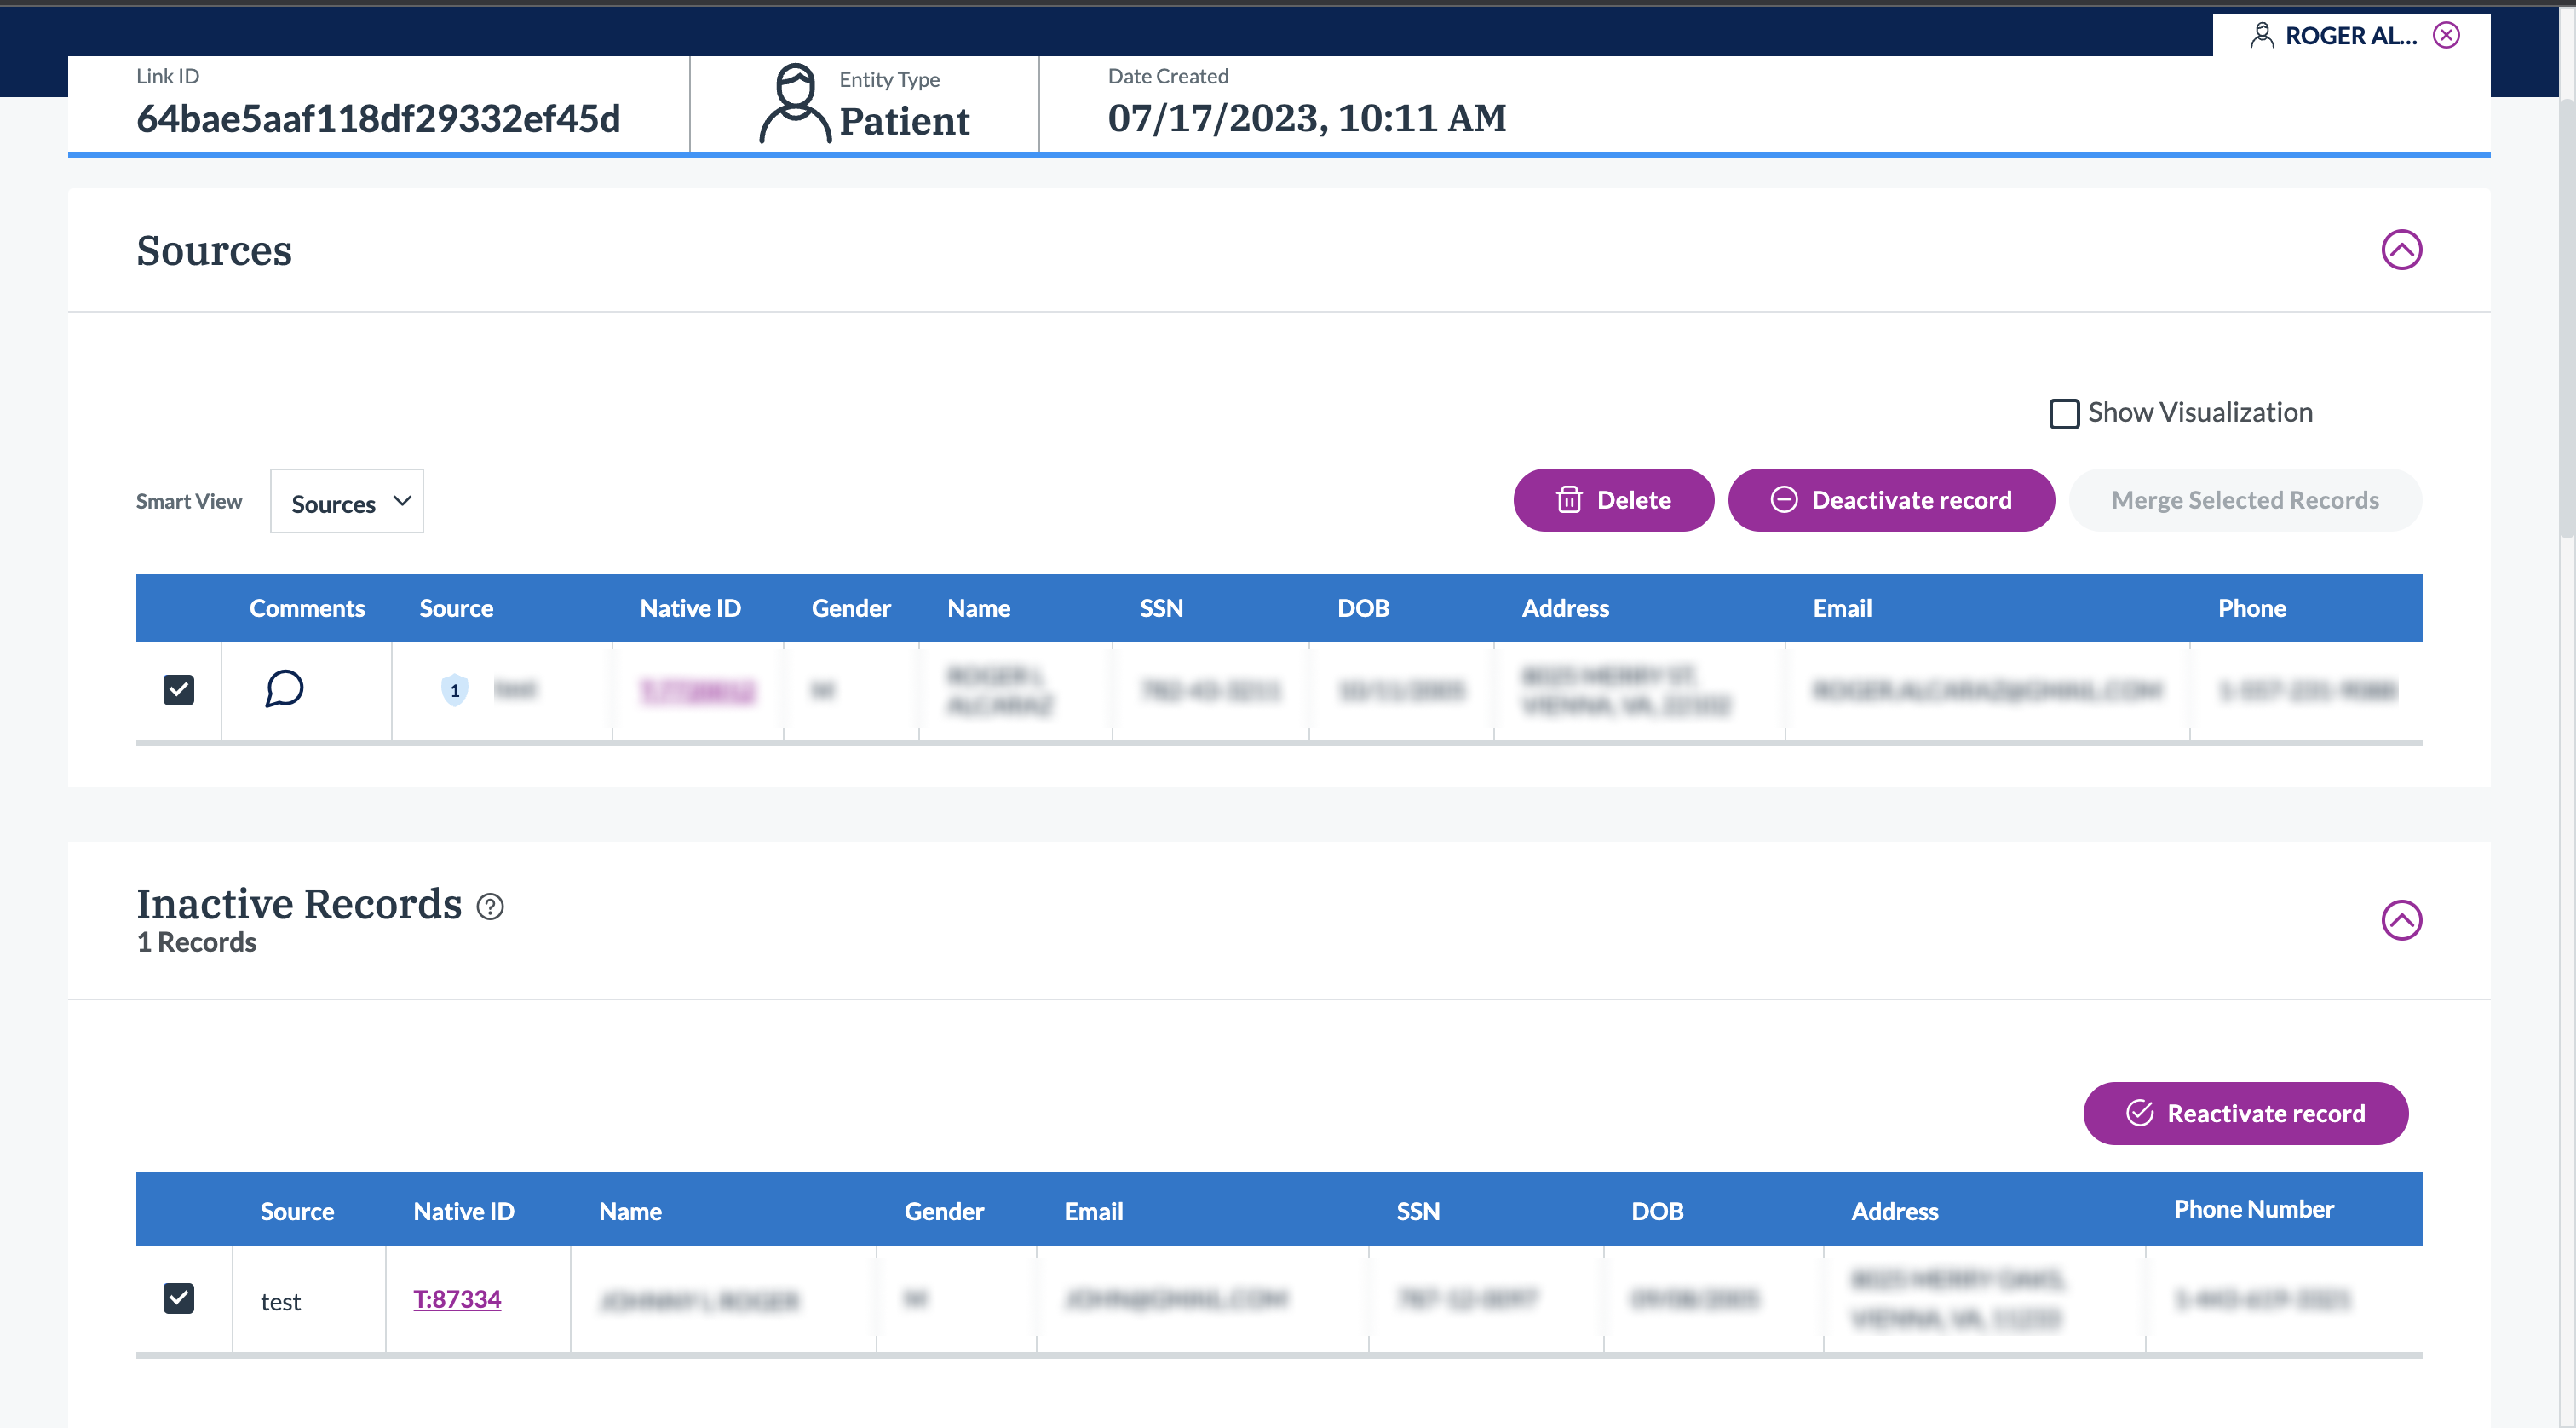Click the Inactive Records help question icon

click(x=490, y=906)
